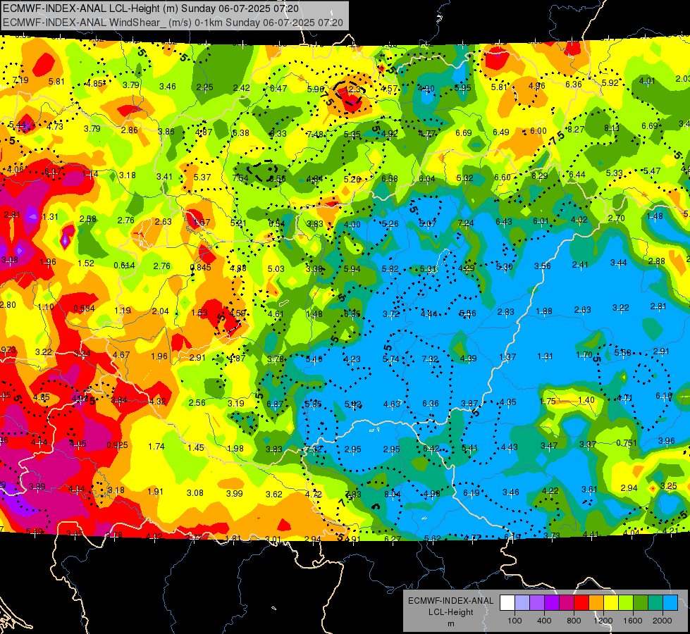Click the wind shear value 7.24
Screen dimensions: 690x634
(x=466, y=223)
